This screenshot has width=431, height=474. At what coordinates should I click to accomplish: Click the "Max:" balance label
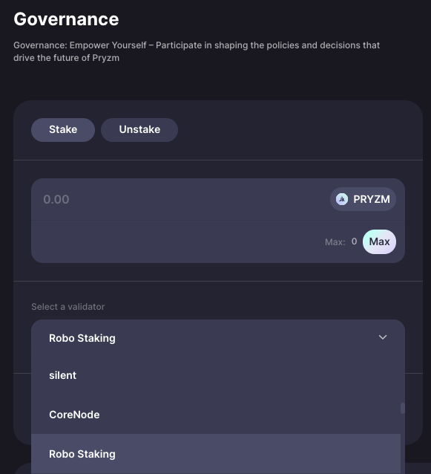[335, 242]
